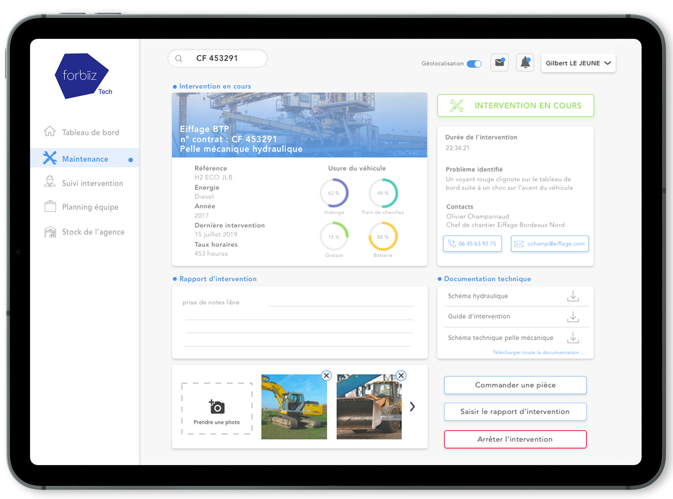Click the Train de chenilles 48% gauge
The width and height of the screenshot is (673, 499).
383,193
